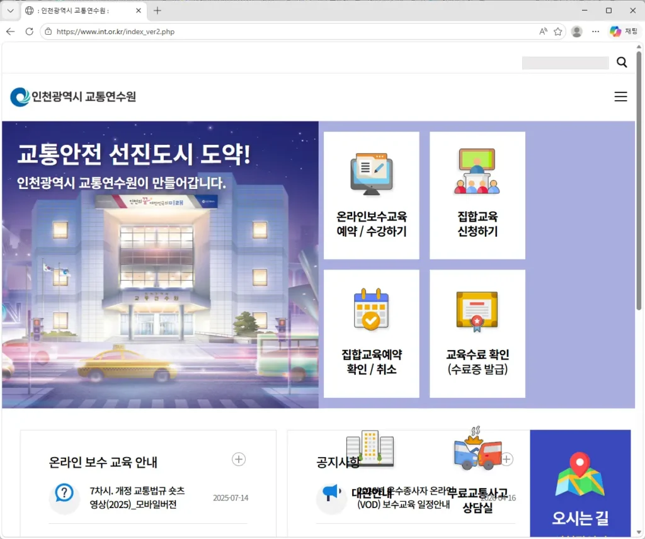Click the calendar icon for 집합교육예약 확인/취소
The width and height of the screenshot is (645, 539).
pyautogui.click(x=371, y=309)
